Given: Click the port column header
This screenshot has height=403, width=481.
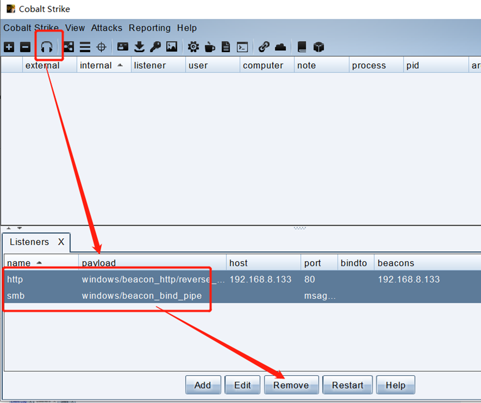Looking at the screenshot, I should (x=319, y=262).
